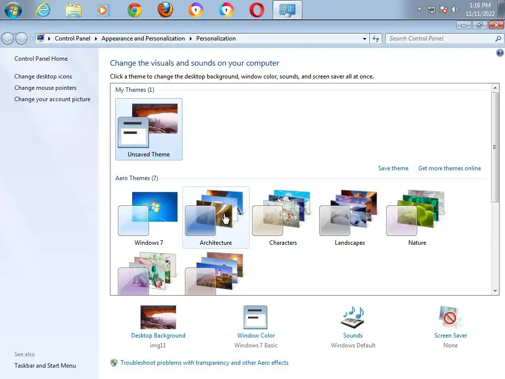Open the network status tray icon
This screenshot has height=379, width=505.
431,9
